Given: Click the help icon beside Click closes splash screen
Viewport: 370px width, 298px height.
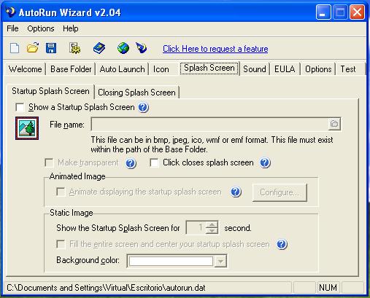Looking at the screenshot, I should (265, 162).
